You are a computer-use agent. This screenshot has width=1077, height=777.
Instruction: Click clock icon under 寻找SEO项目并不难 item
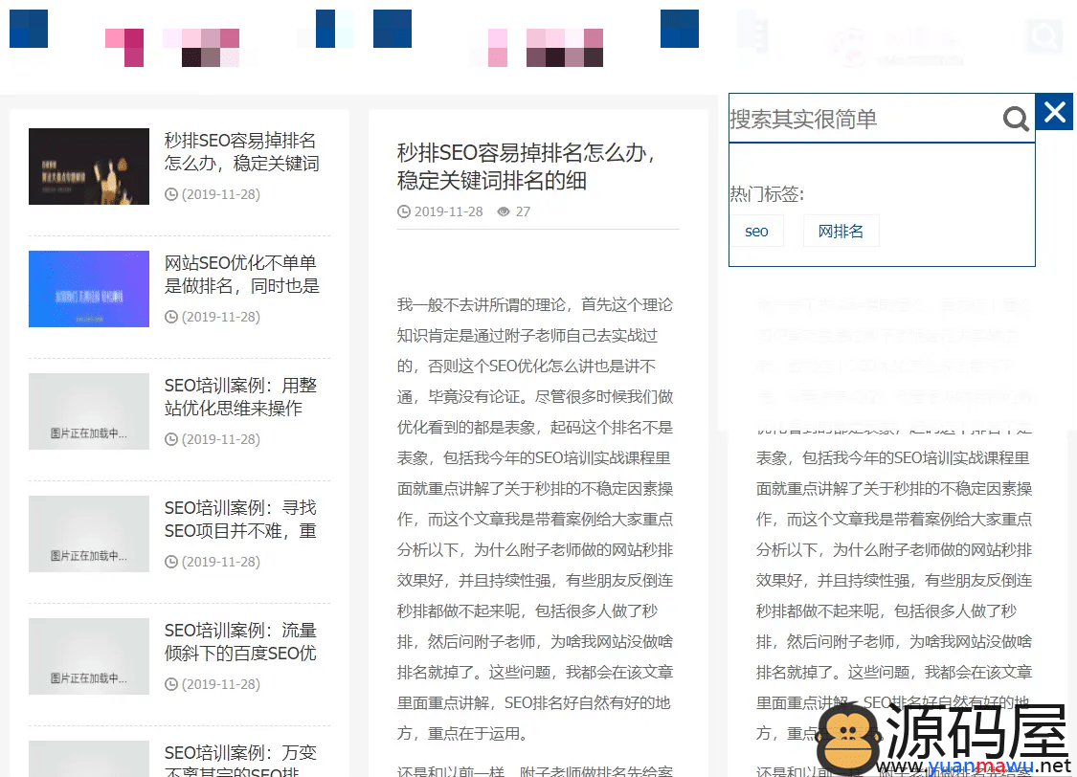pyautogui.click(x=171, y=562)
